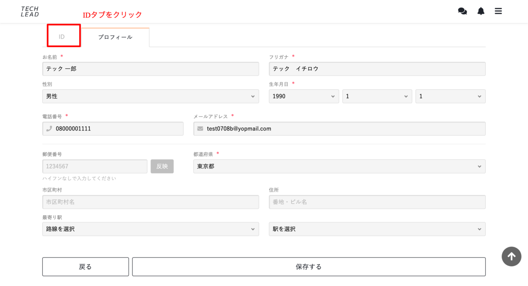This screenshot has height=286, width=528.
Task: Click the 保存する button
Action: pyautogui.click(x=309, y=267)
